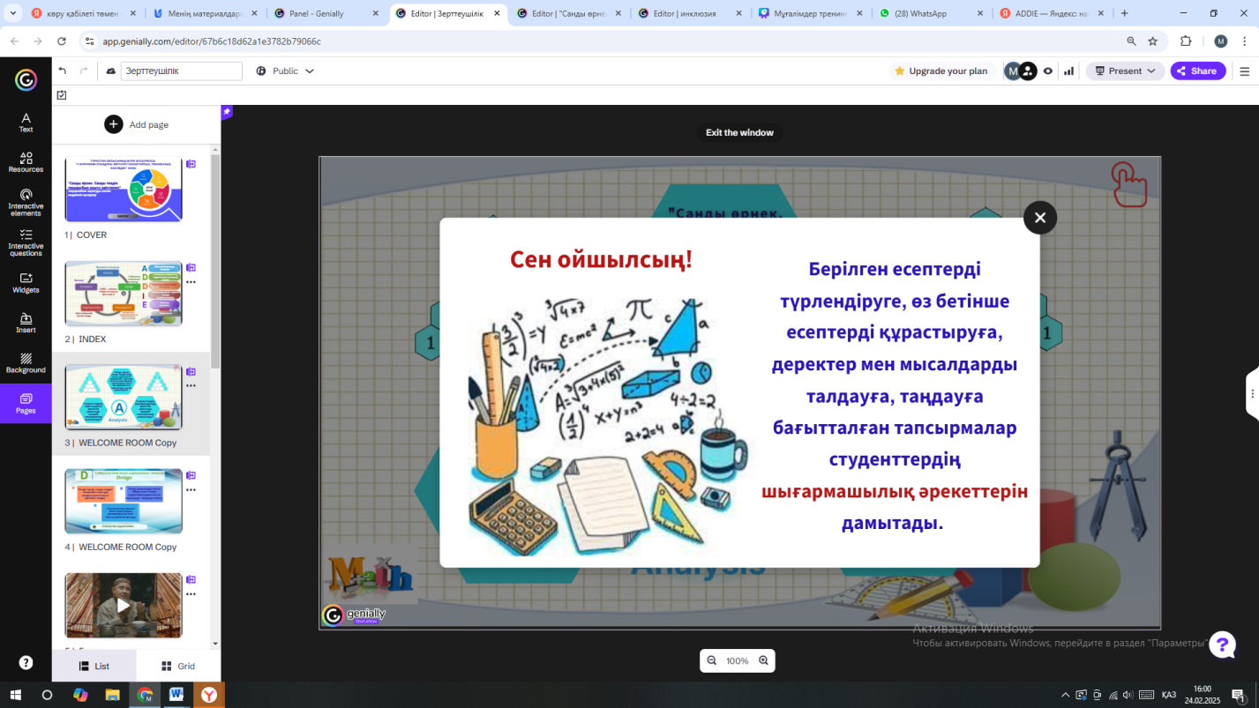Image resolution: width=1259 pixels, height=708 pixels.
Task: Open the Widgets panel
Action: pyautogui.click(x=26, y=283)
